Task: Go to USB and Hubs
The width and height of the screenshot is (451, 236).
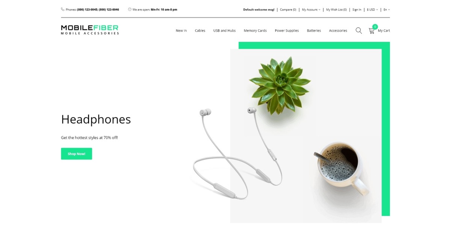Action: [x=224, y=30]
